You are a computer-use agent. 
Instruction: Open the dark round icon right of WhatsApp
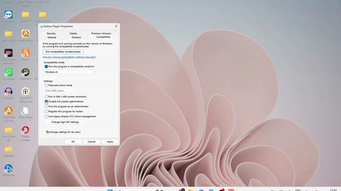tap(26, 72)
